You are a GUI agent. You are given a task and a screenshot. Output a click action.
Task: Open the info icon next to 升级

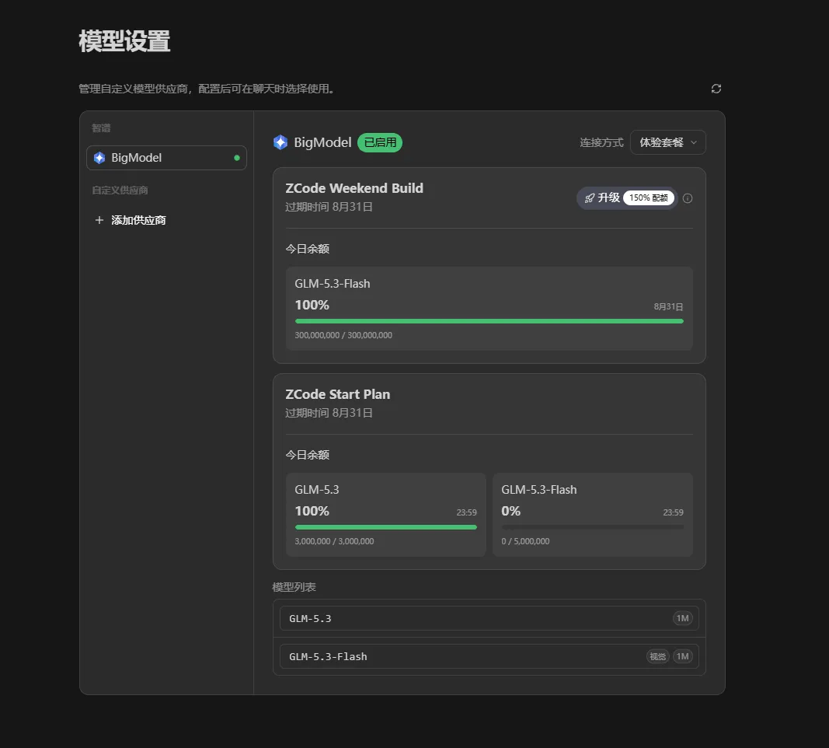point(688,198)
